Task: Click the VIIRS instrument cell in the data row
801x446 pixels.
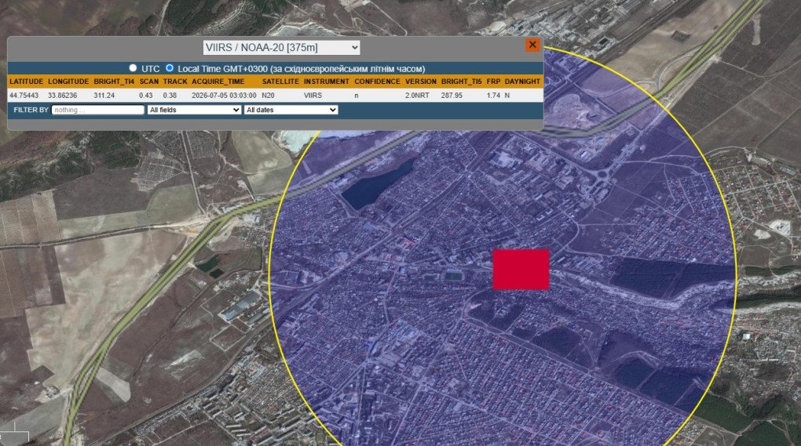Action: tap(313, 96)
